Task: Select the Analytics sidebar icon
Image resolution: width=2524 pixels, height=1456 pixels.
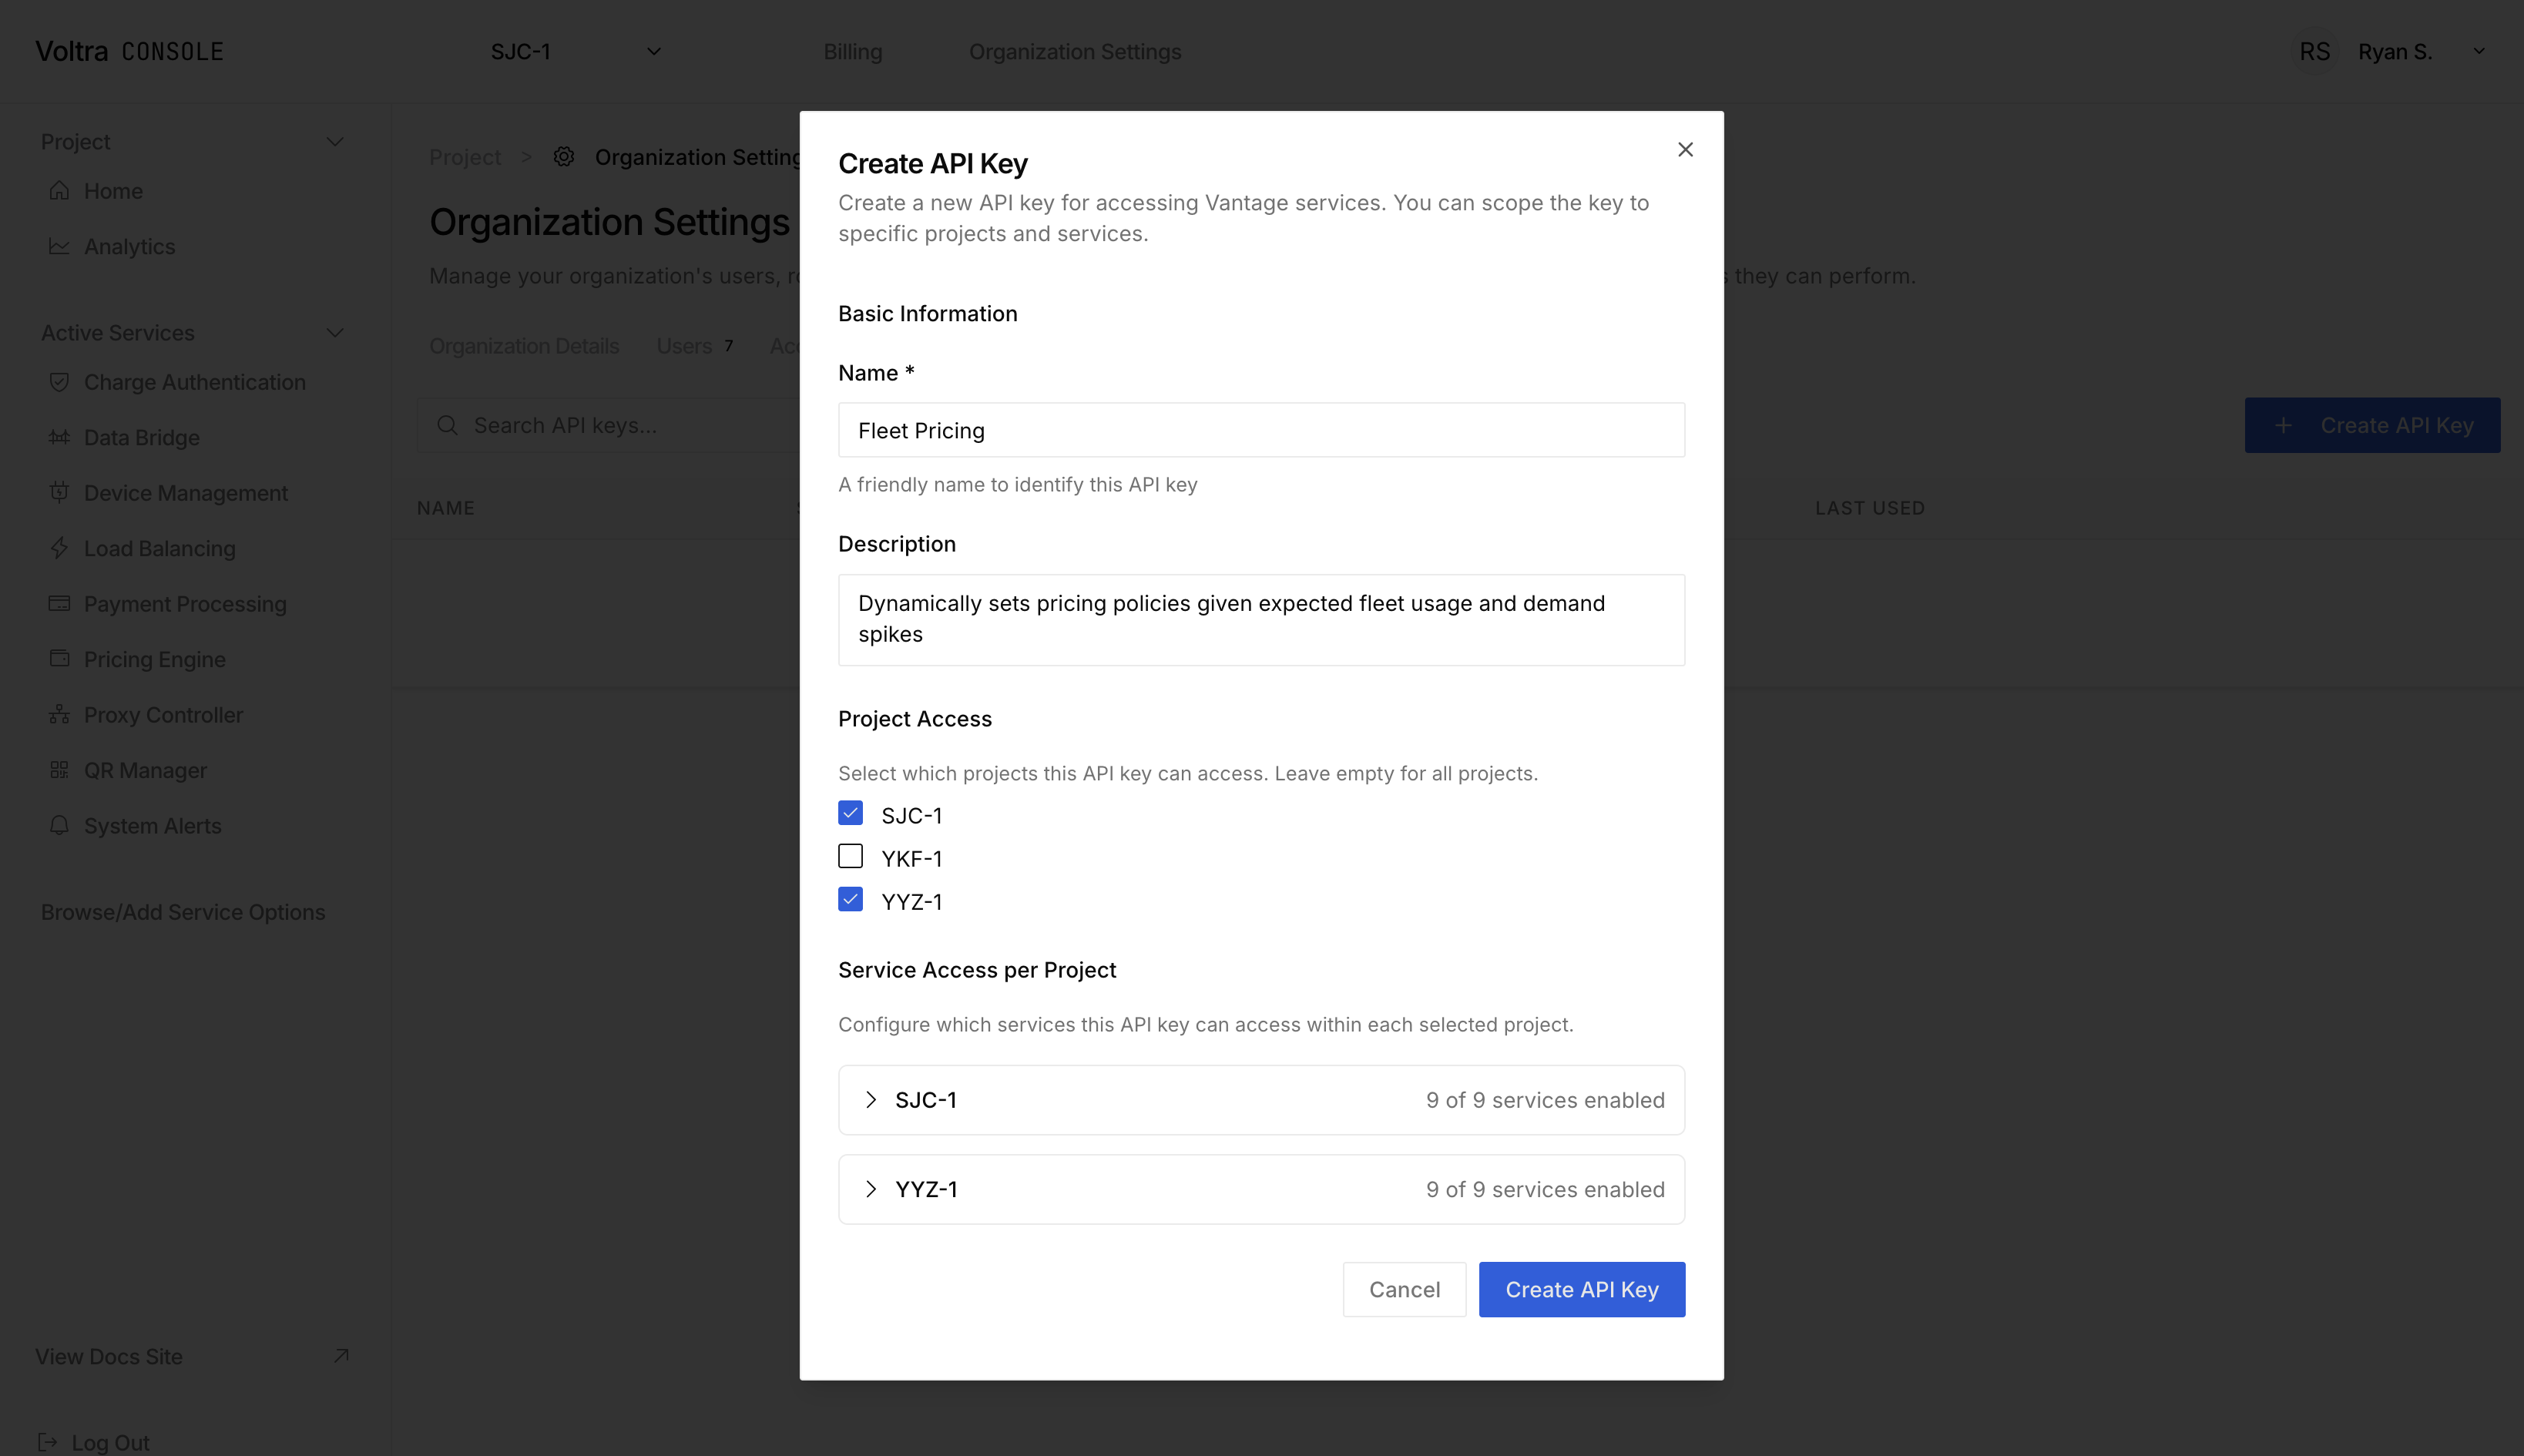Action: click(60, 246)
